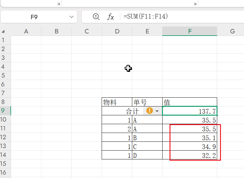Expand the Name Box dropdown arrow

pos(71,17)
